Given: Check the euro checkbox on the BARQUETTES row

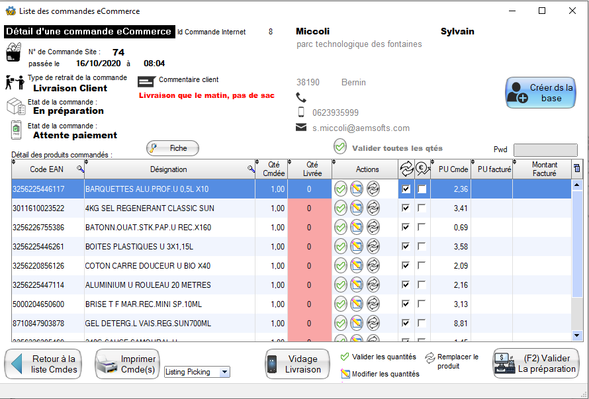Looking at the screenshot, I should [x=422, y=189].
